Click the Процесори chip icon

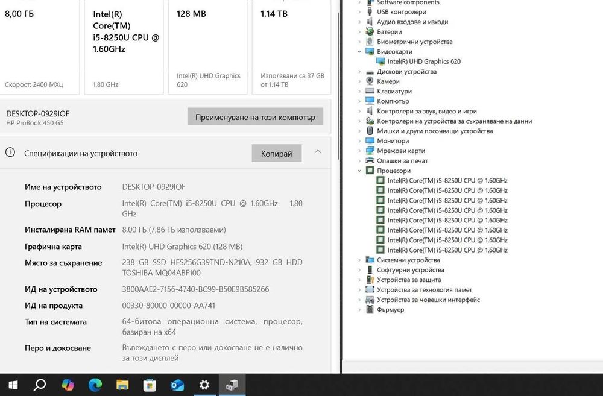370,171
